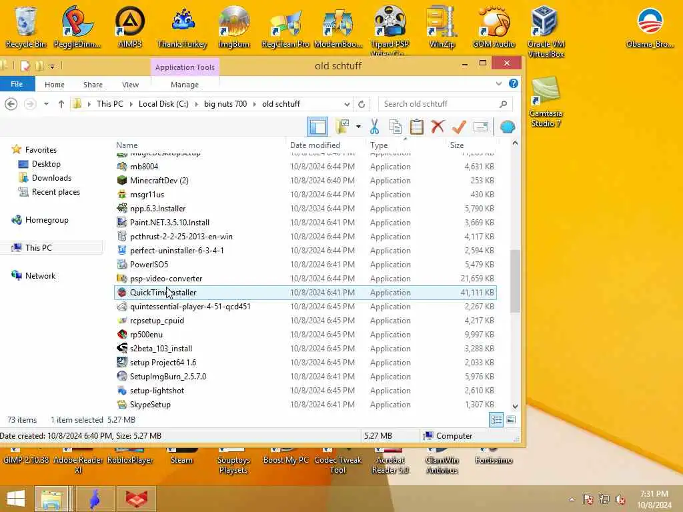Click the scissors Cut icon
683x512 pixels.
point(374,127)
